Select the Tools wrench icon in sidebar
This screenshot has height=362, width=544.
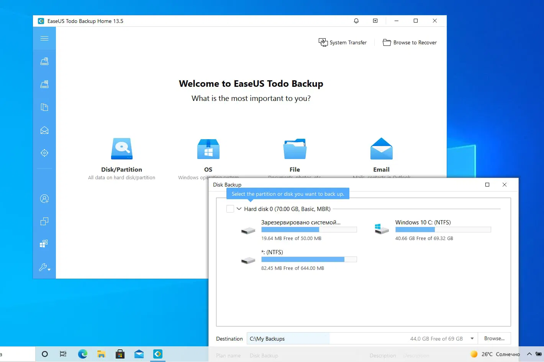click(43, 267)
